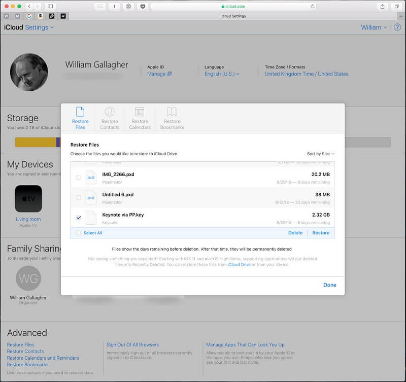Screen dimensions: 406x382
Task: Click the icloud.com address bar
Action: pyautogui.click(x=233, y=6)
